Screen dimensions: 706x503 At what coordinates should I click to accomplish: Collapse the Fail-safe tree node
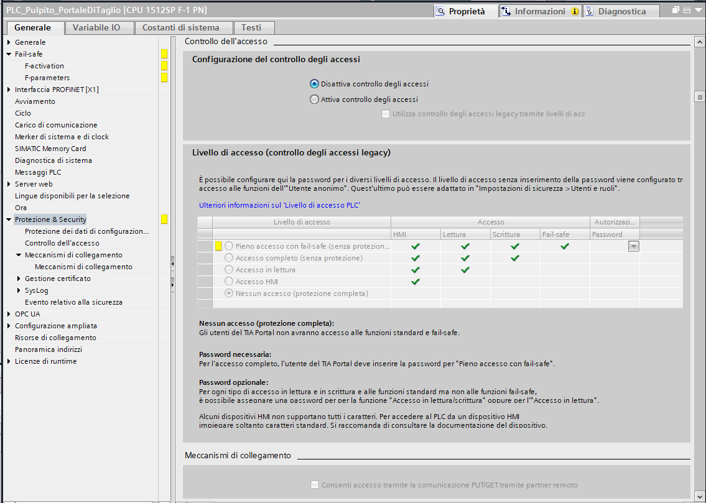9,54
